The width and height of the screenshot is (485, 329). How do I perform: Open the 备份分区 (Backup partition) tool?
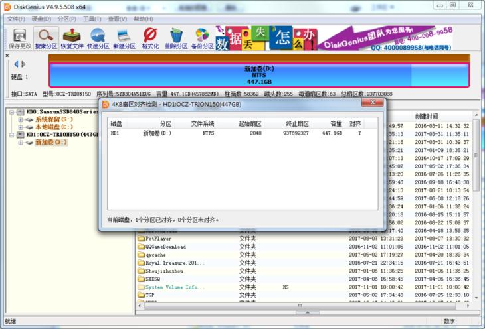(202, 38)
